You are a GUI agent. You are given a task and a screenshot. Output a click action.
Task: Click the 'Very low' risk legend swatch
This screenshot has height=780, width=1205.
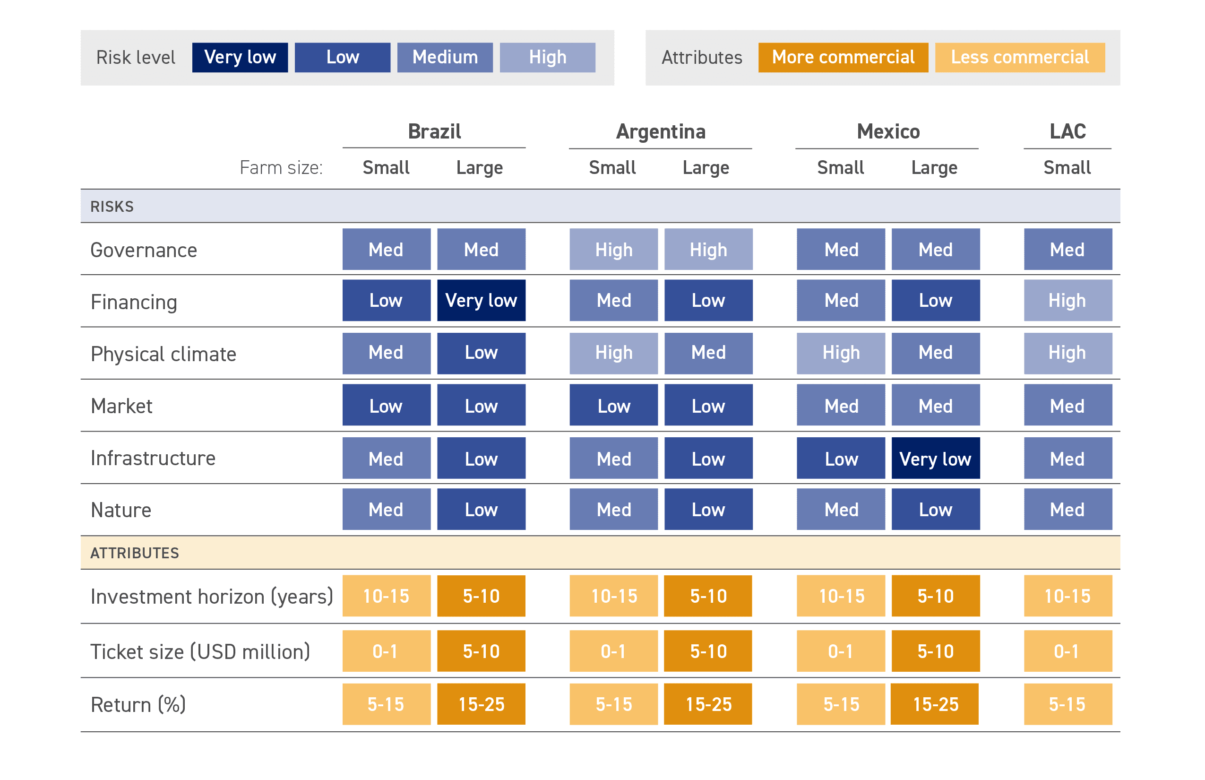(240, 57)
